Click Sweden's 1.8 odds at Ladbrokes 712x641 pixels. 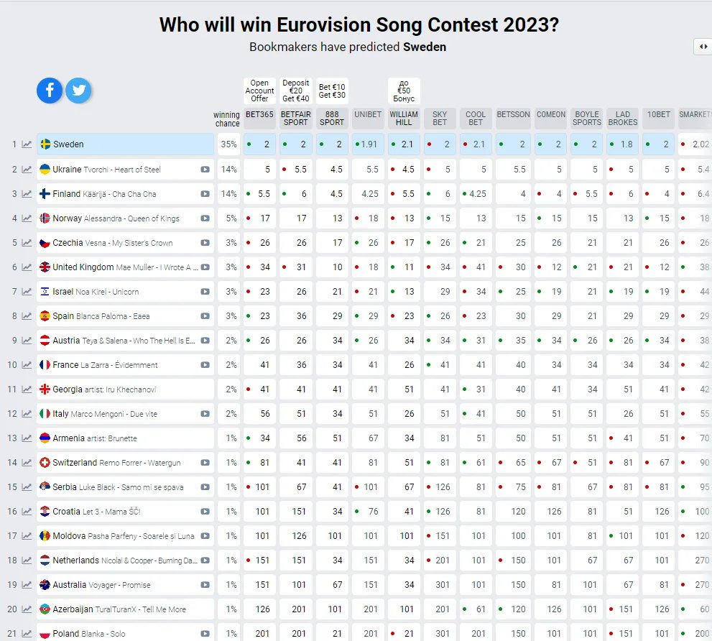(x=622, y=144)
